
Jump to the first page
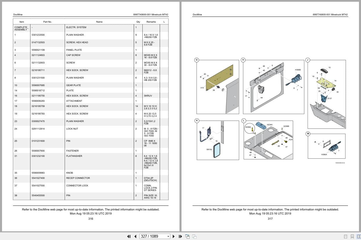pyautogui.click(x=129, y=236)
